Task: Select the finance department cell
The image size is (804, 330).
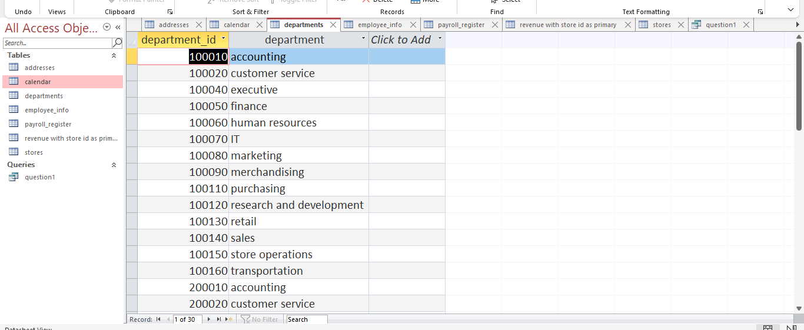Action: (x=298, y=106)
